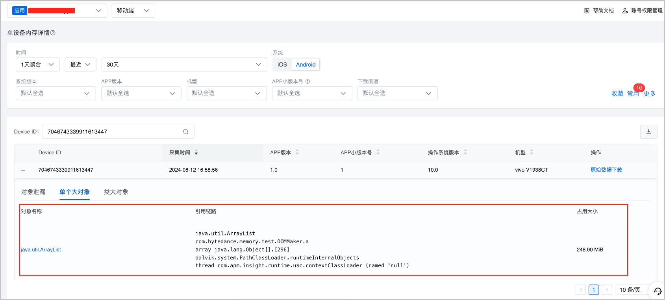Click the 更多 more filters link

tap(650, 93)
